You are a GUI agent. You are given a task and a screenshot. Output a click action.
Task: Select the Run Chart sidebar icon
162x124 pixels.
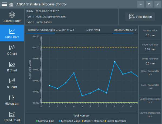pyautogui.click(x=12, y=34)
